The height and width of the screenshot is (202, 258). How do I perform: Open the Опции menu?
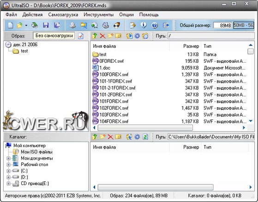pyautogui.click(x=126, y=15)
